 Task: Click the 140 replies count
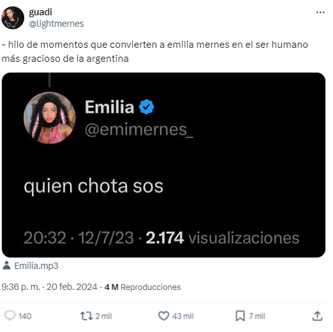click(x=25, y=316)
